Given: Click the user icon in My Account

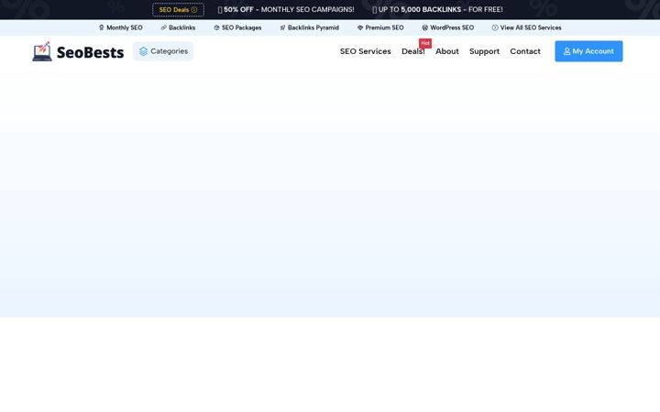Looking at the screenshot, I should 567,51.
